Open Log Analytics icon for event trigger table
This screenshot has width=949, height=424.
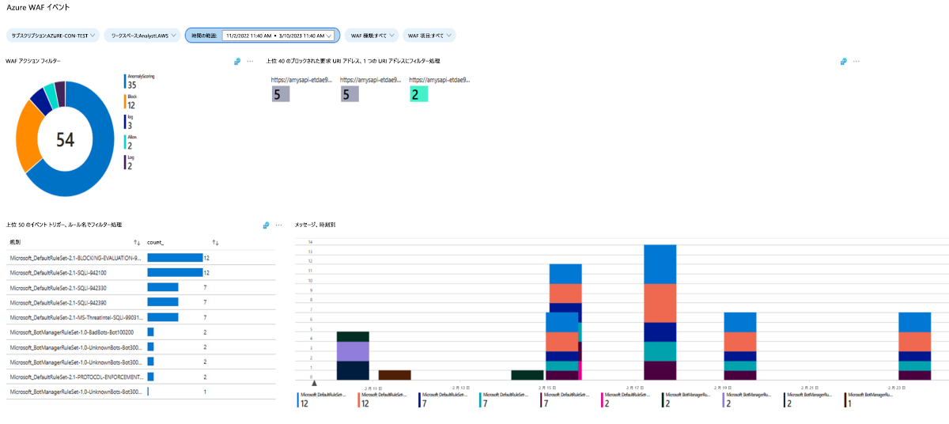point(267,225)
